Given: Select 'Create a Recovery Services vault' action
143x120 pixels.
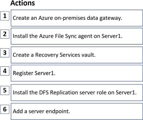Looking at the screenshot, I should pos(77,55).
